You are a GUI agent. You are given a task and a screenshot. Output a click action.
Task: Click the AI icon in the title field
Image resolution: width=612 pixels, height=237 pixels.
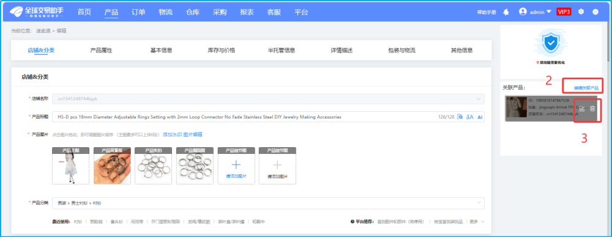point(480,117)
